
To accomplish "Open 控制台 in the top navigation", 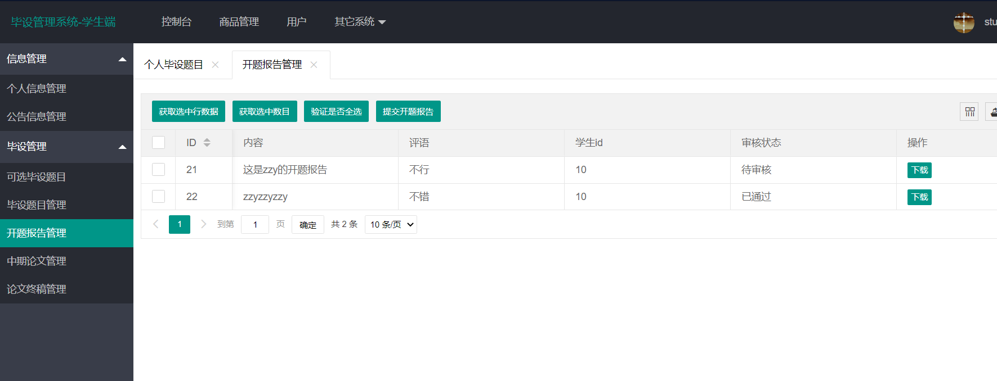I will point(176,22).
